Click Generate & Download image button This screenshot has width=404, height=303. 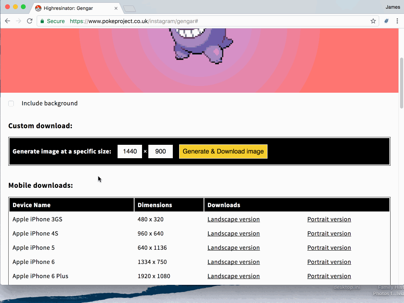tap(223, 151)
